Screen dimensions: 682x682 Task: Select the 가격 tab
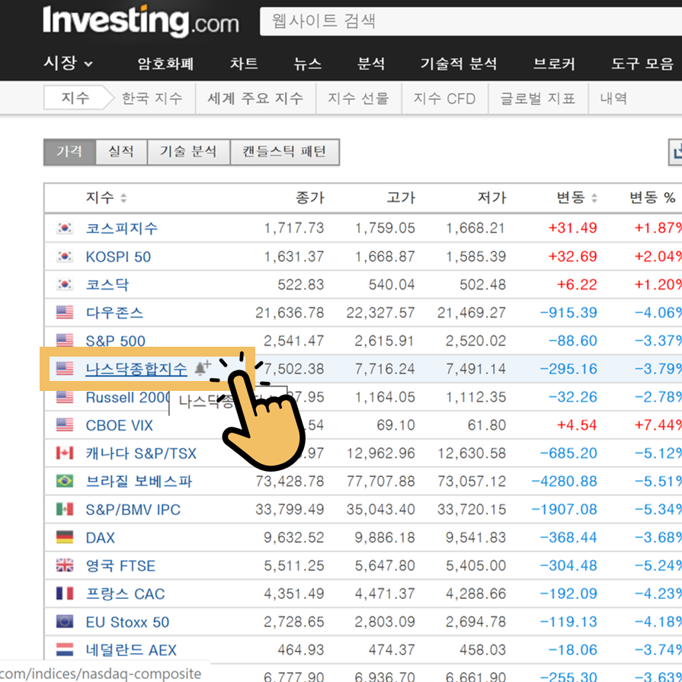69,152
